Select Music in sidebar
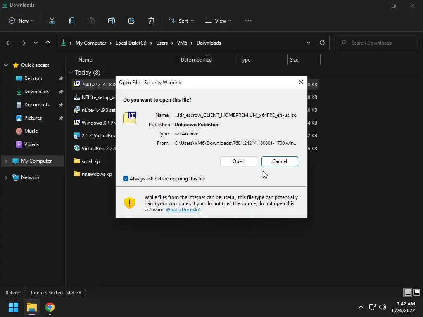Viewport: 423px width, 317px height. pyautogui.click(x=31, y=131)
